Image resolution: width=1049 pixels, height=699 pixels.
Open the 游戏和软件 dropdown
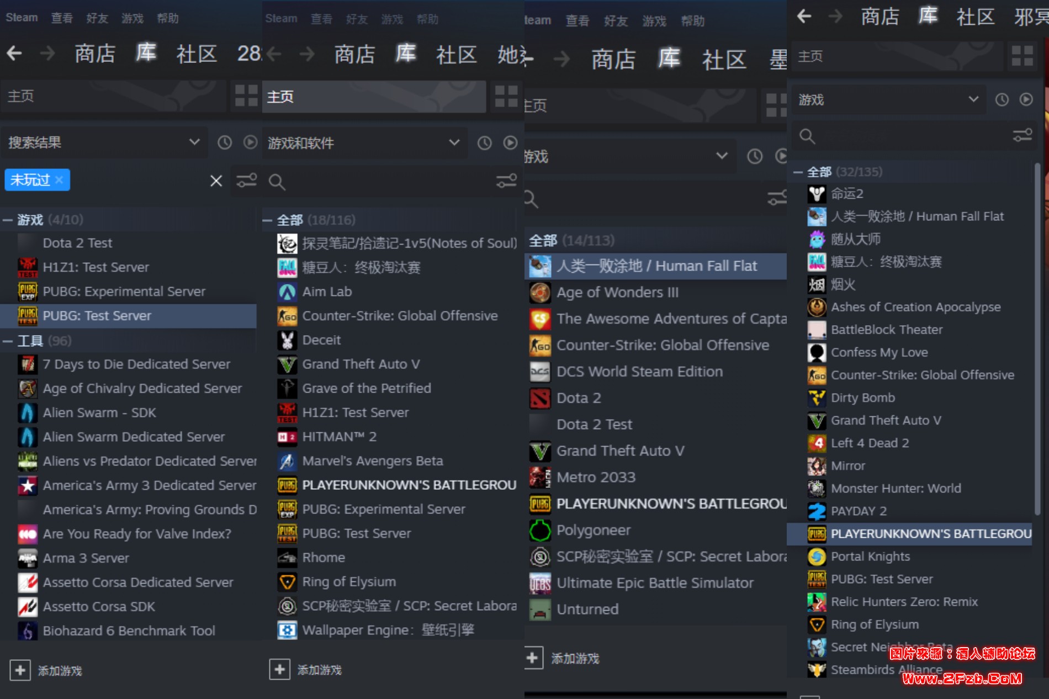point(364,143)
